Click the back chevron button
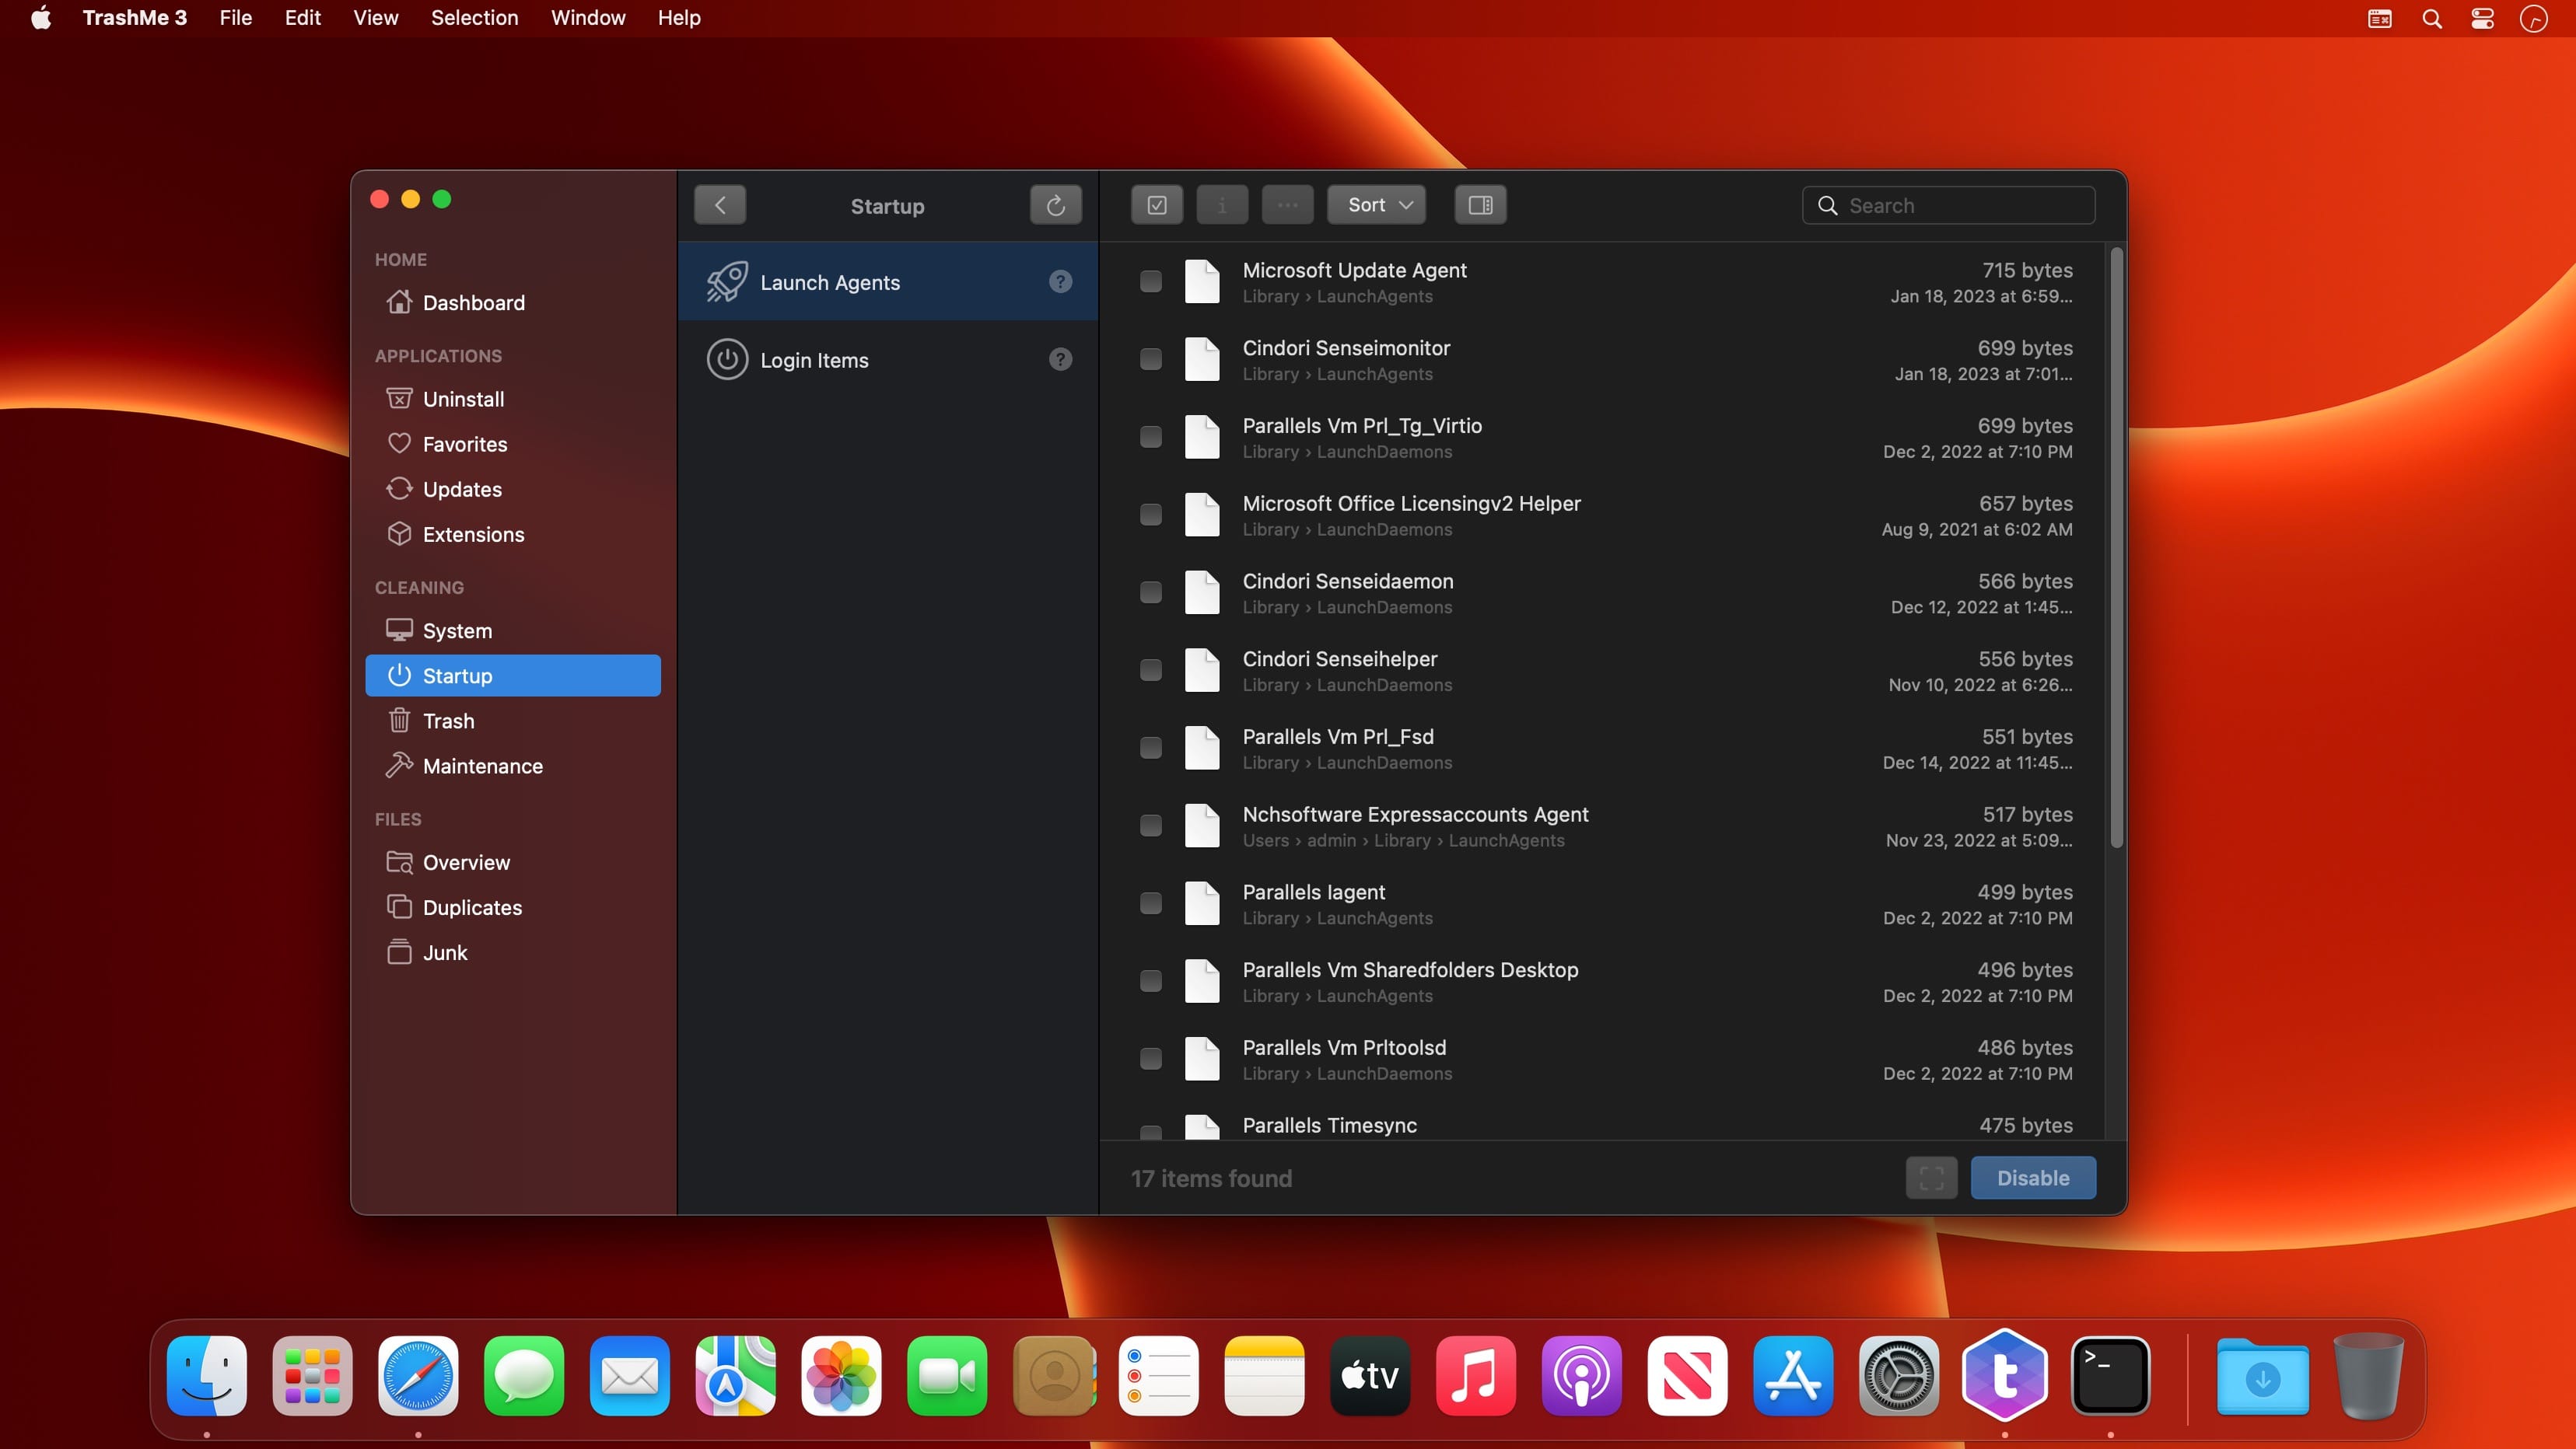2576x1449 pixels. pos(720,206)
